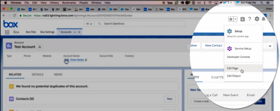Click the Add task button
280x111 pixels.
[x=260, y=101]
